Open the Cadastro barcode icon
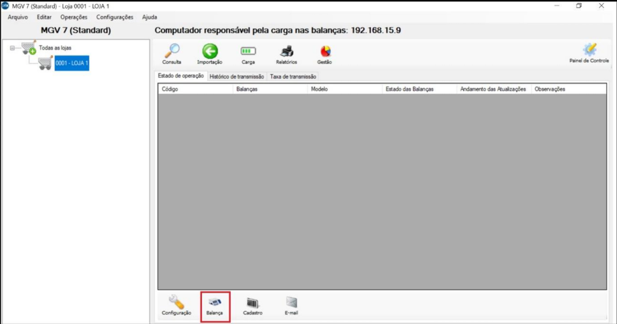The width and height of the screenshot is (617, 324). (252, 303)
